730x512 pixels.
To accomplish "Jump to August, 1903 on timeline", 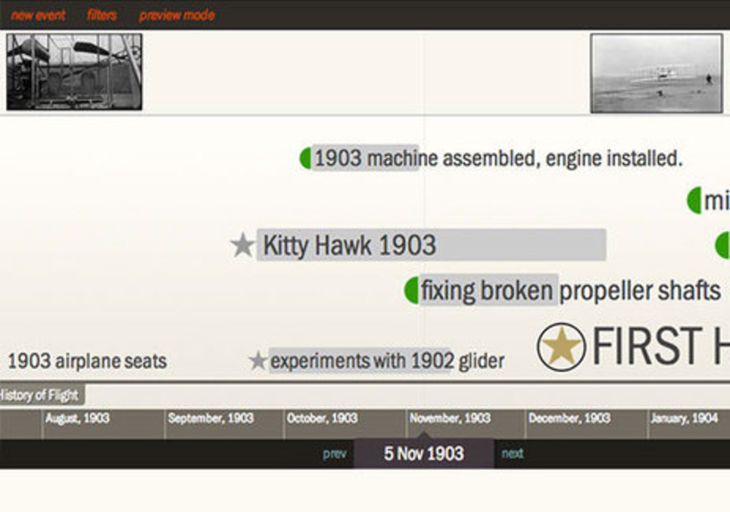I will pyautogui.click(x=77, y=418).
